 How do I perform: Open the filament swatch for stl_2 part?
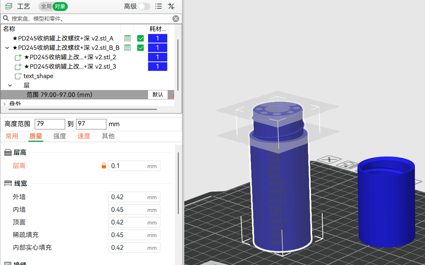click(x=157, y=57)
